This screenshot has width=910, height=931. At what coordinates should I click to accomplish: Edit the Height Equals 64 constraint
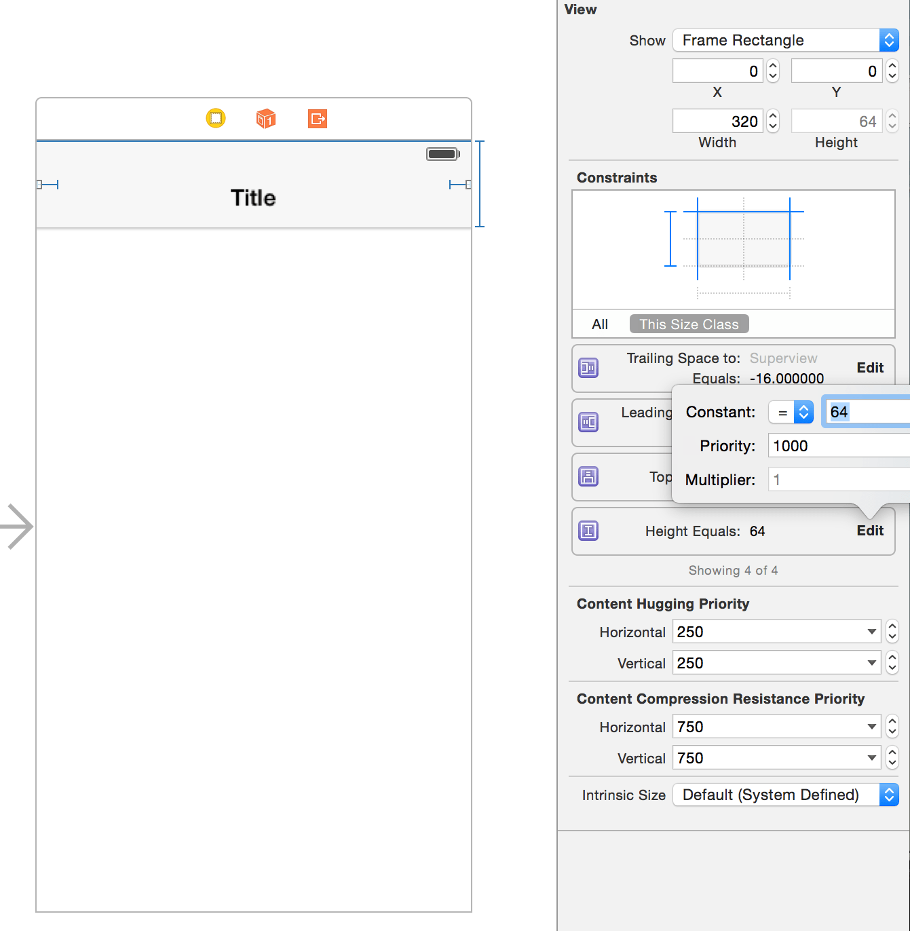point(870,531)
